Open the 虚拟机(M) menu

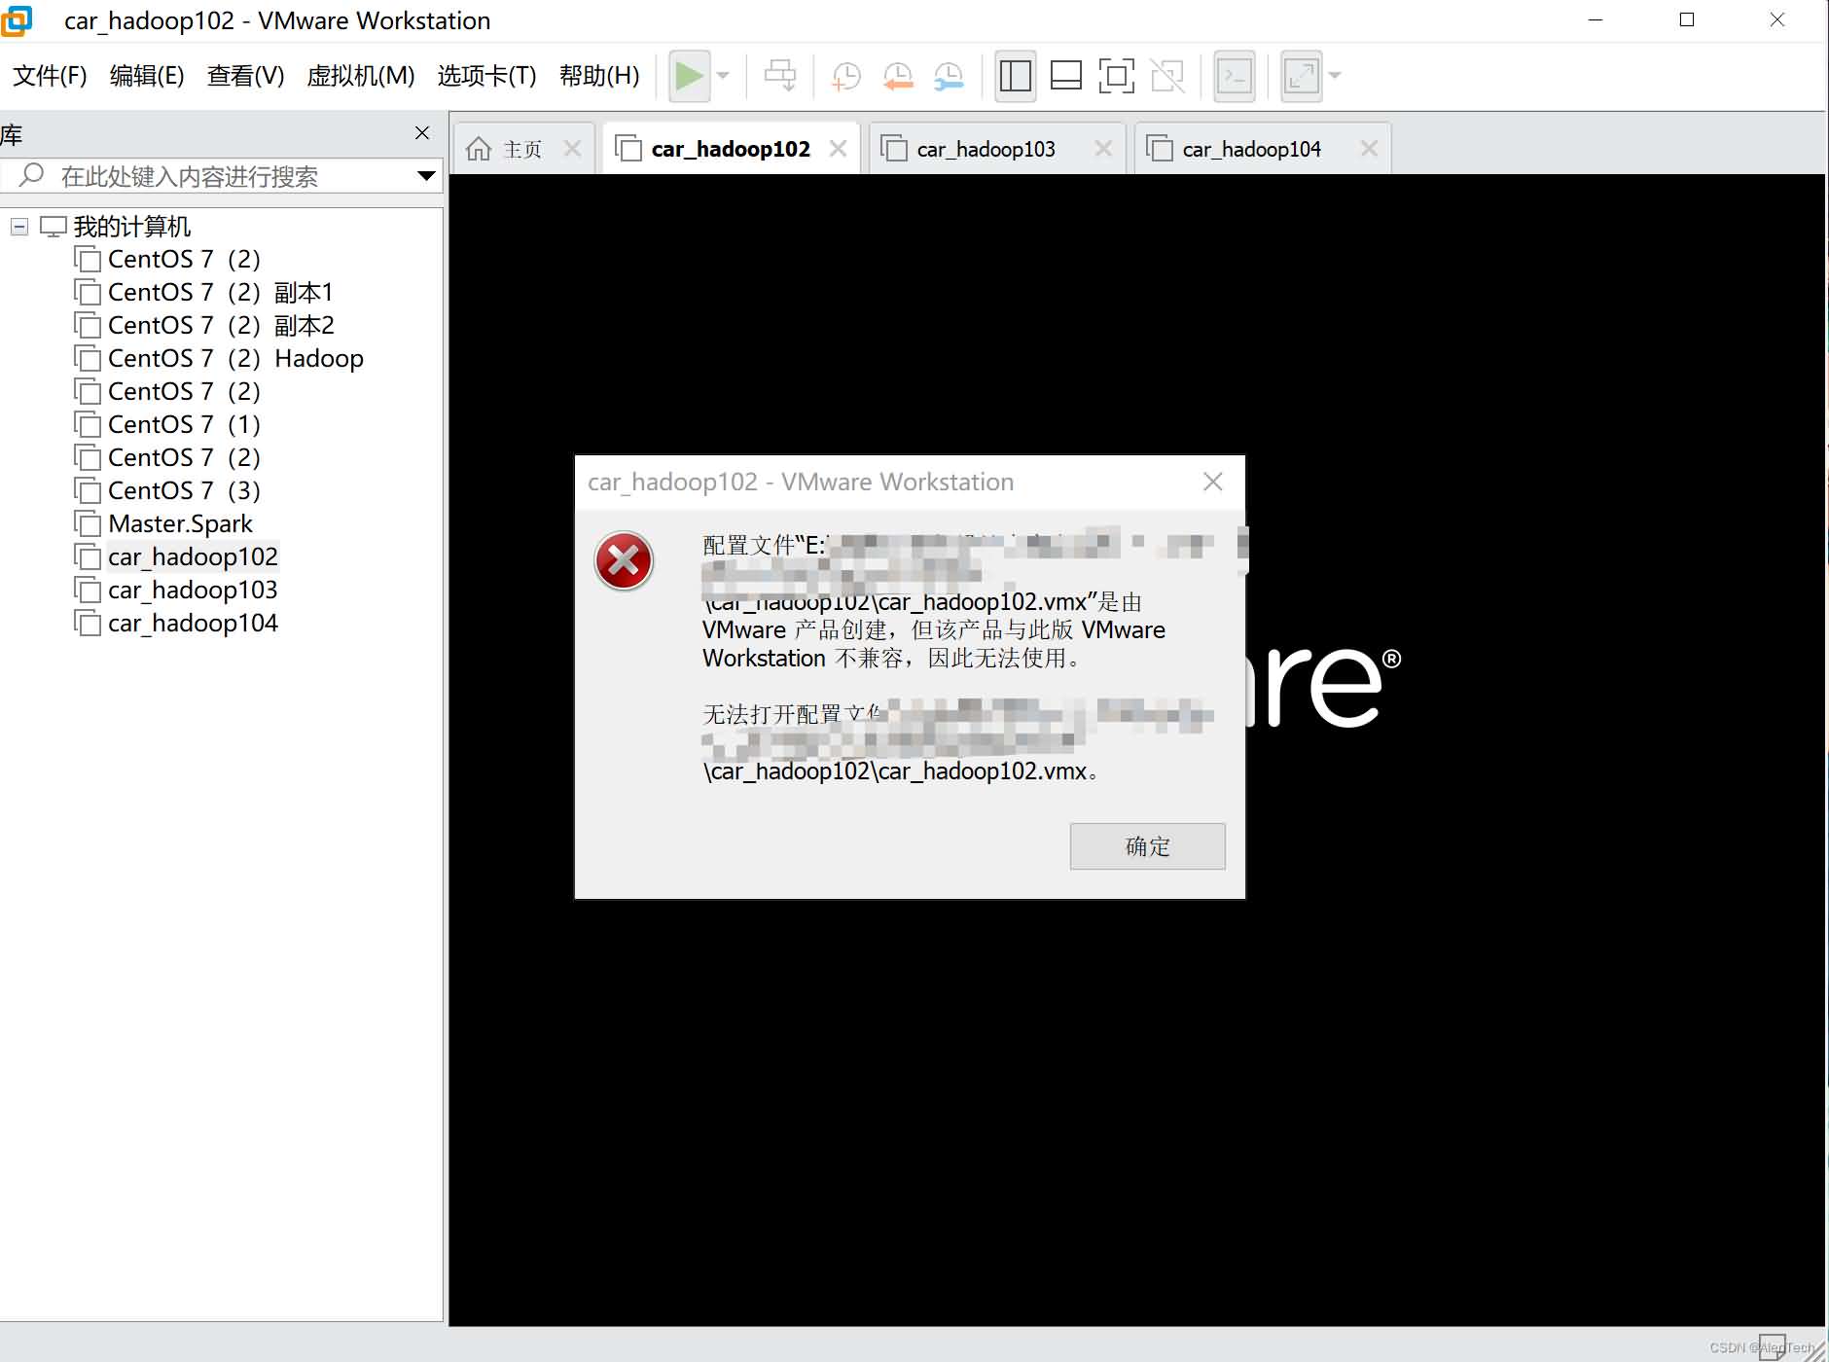point(360,76)
